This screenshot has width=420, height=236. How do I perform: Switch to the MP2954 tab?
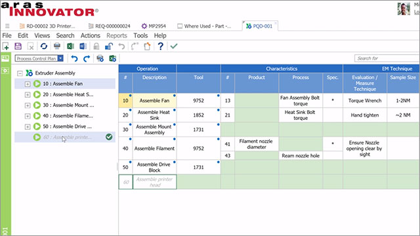[x=154, y=26]
